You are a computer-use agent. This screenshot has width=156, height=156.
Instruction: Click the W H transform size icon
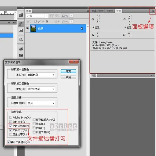pyautogui.click(x=124, y=35)
